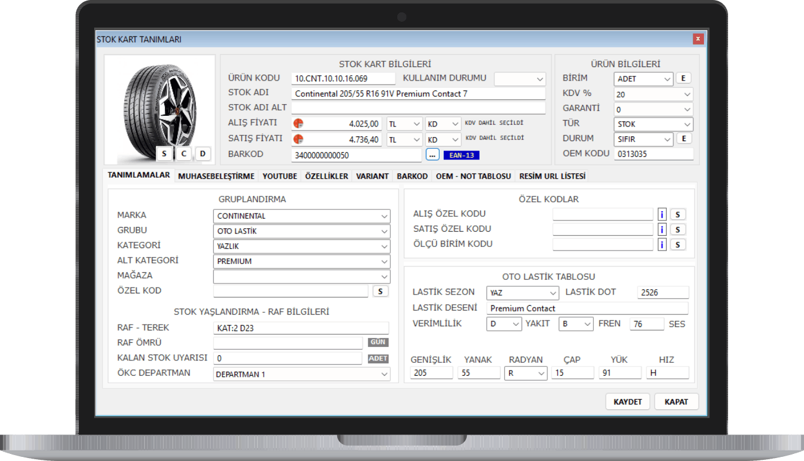The height and width of the screenshot is (461, 804).
Task: Click the EAN-13 barcode type badge
Action: [462, 155]
